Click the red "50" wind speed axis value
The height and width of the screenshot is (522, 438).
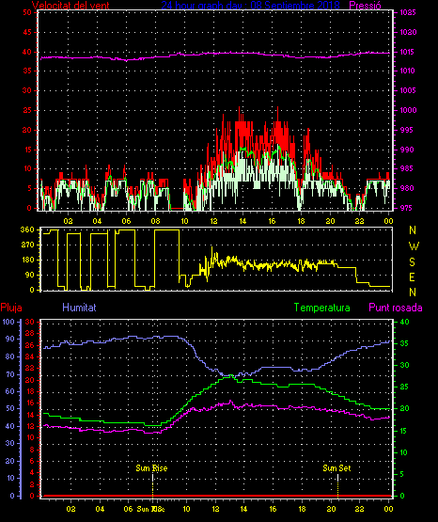coord(27,12)
